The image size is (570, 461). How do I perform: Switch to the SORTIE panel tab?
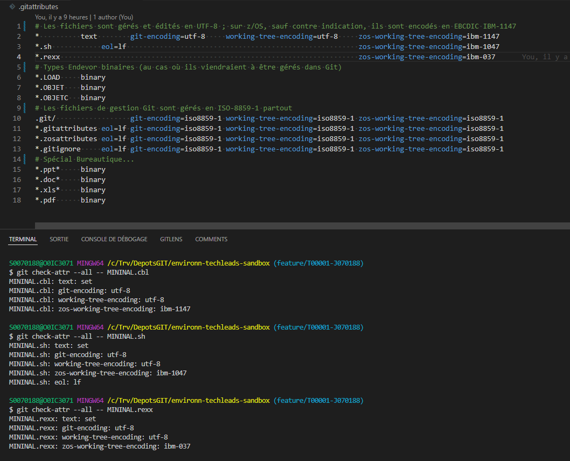(59, 239)
